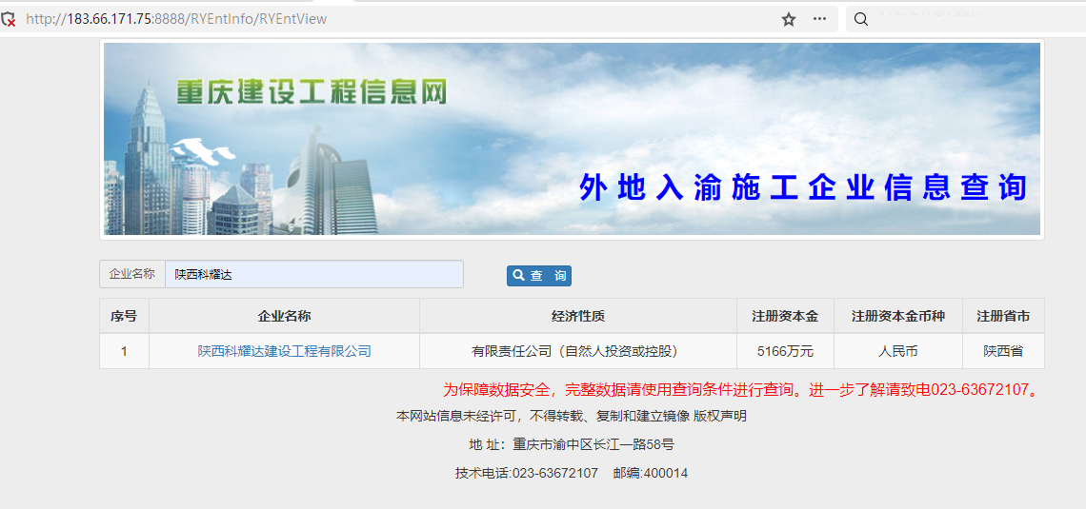Click the 查询 search button
Screen dimensions: 1086x509
click(x=539, y=275)
